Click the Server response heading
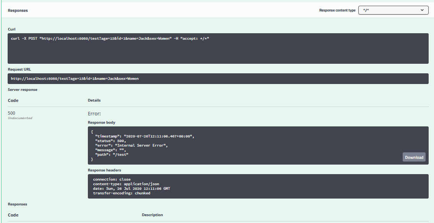 point(23,90)
